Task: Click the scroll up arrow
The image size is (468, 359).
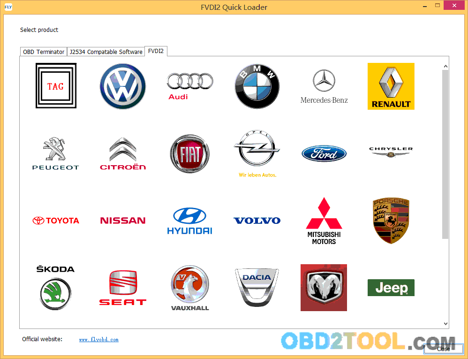Action: (445, 66)
